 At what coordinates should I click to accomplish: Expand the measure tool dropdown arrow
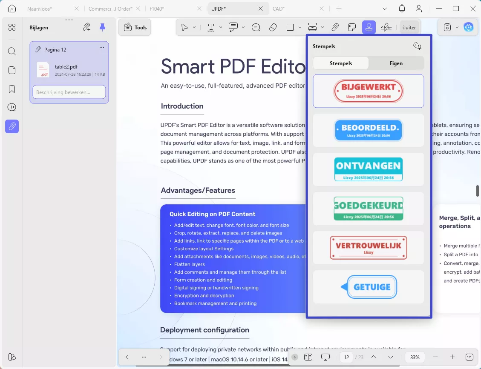point(323,28)
